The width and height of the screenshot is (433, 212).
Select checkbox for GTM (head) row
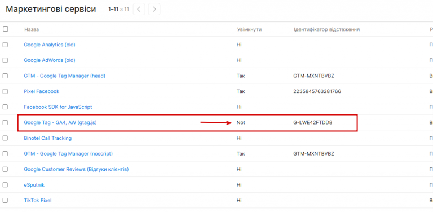[6, 76]
